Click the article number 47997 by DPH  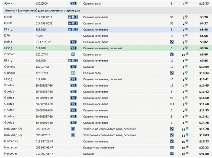click(39, 36)
